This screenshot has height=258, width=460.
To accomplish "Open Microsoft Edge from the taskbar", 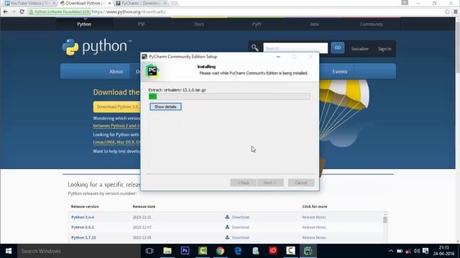I will pyautogui.click(x=238, y=251).
